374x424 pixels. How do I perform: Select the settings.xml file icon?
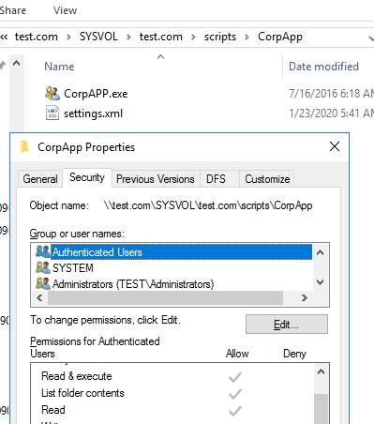52,113
